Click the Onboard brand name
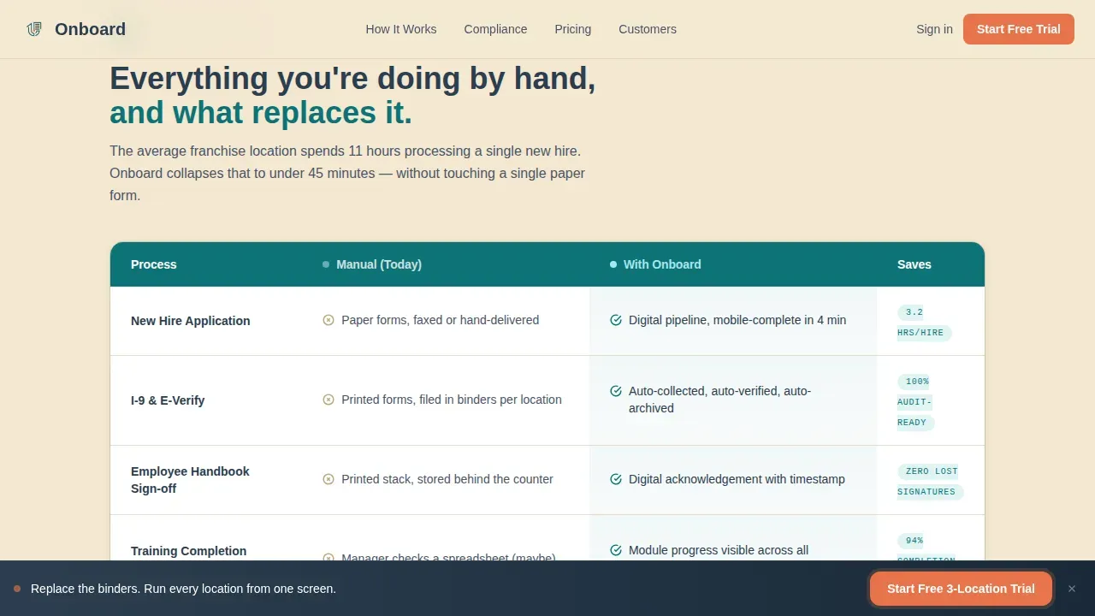The image size is (1095, 616). click(x=90, y=29)
